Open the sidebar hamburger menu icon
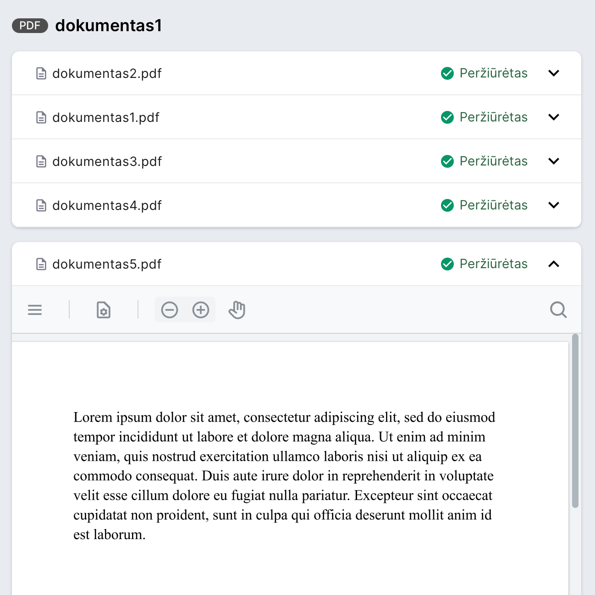The height and width of the screenshot is (595, 595). coord(35,310)
